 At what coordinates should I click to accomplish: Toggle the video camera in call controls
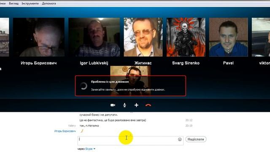coord(113,105)
